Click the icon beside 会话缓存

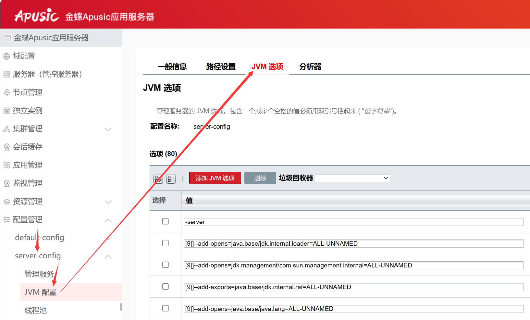(x=7, y=147)
